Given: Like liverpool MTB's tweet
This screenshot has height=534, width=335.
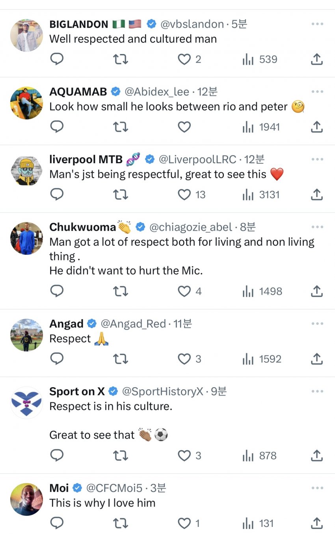Looking at the screenshot, I should [184, 195].
